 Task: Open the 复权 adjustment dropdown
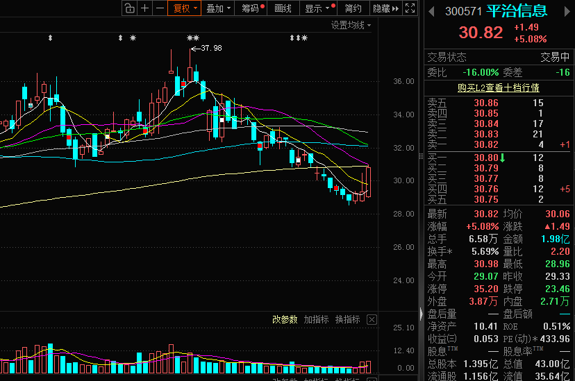185,8
